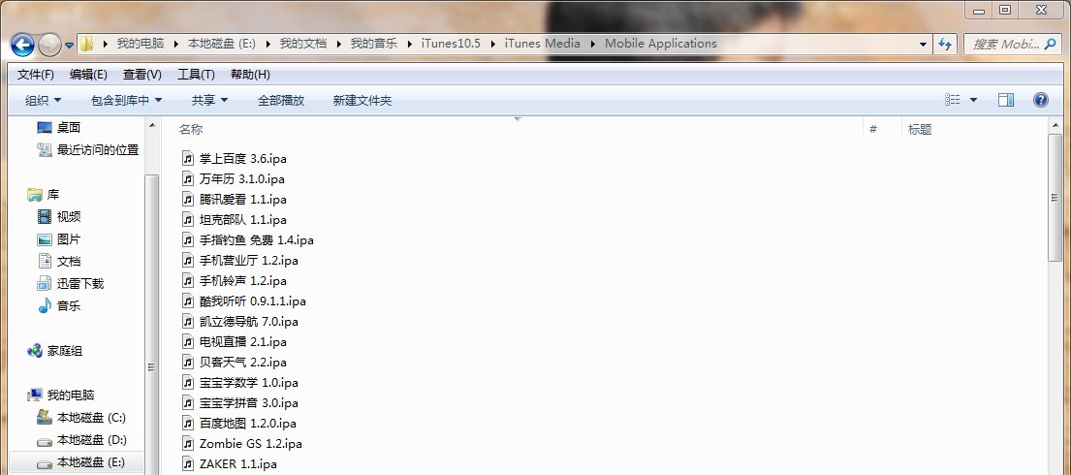Open the 文档 library

click(68, 261)
